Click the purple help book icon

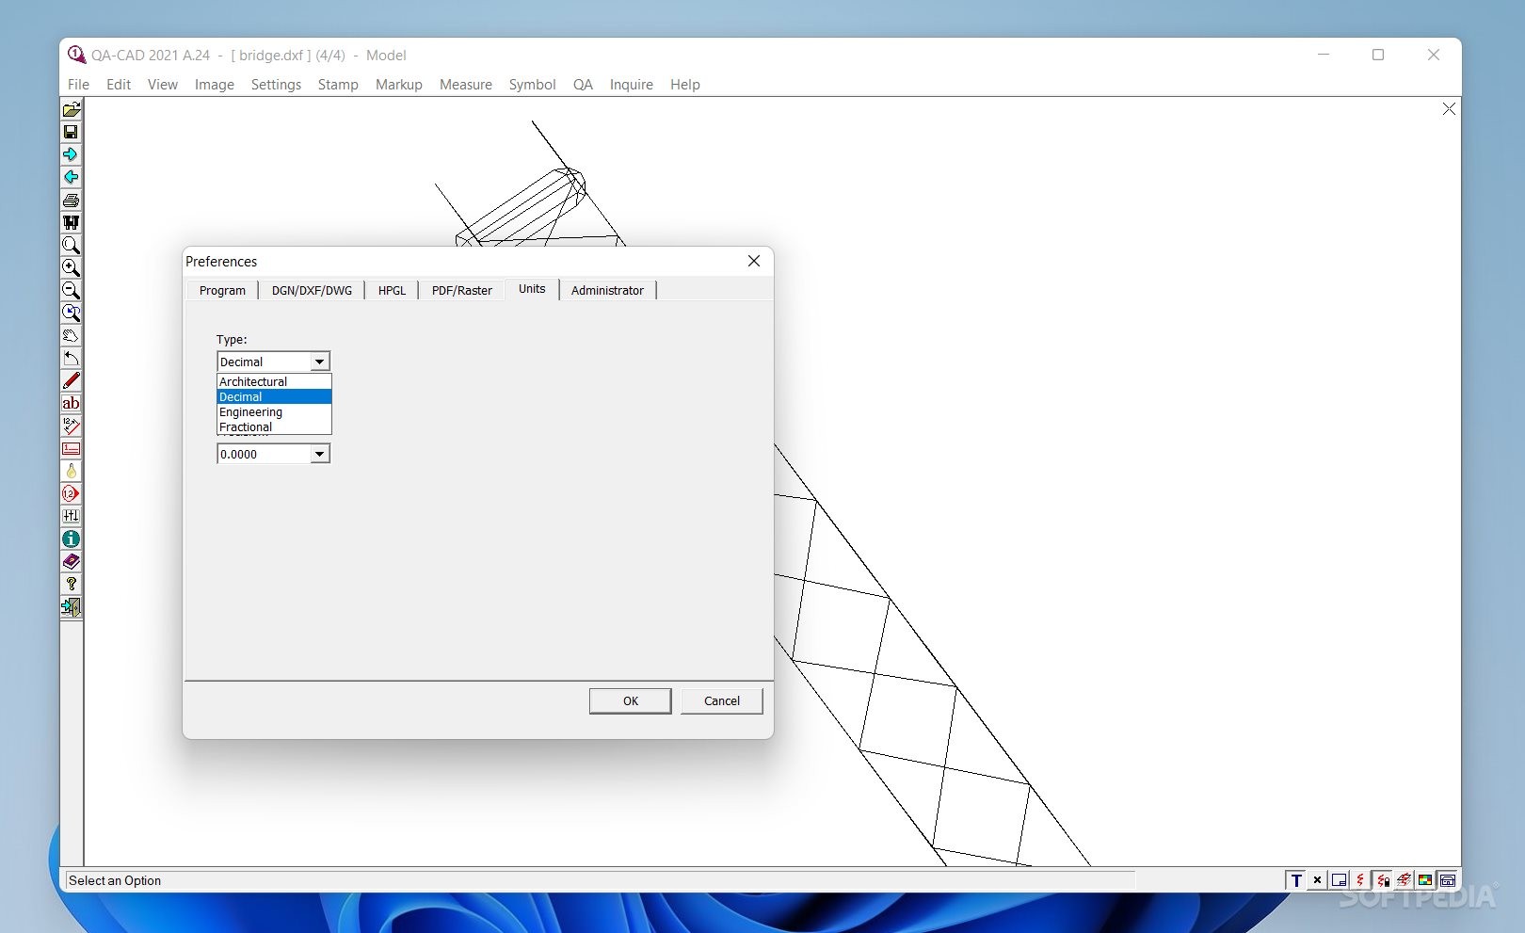coord(71,561)
